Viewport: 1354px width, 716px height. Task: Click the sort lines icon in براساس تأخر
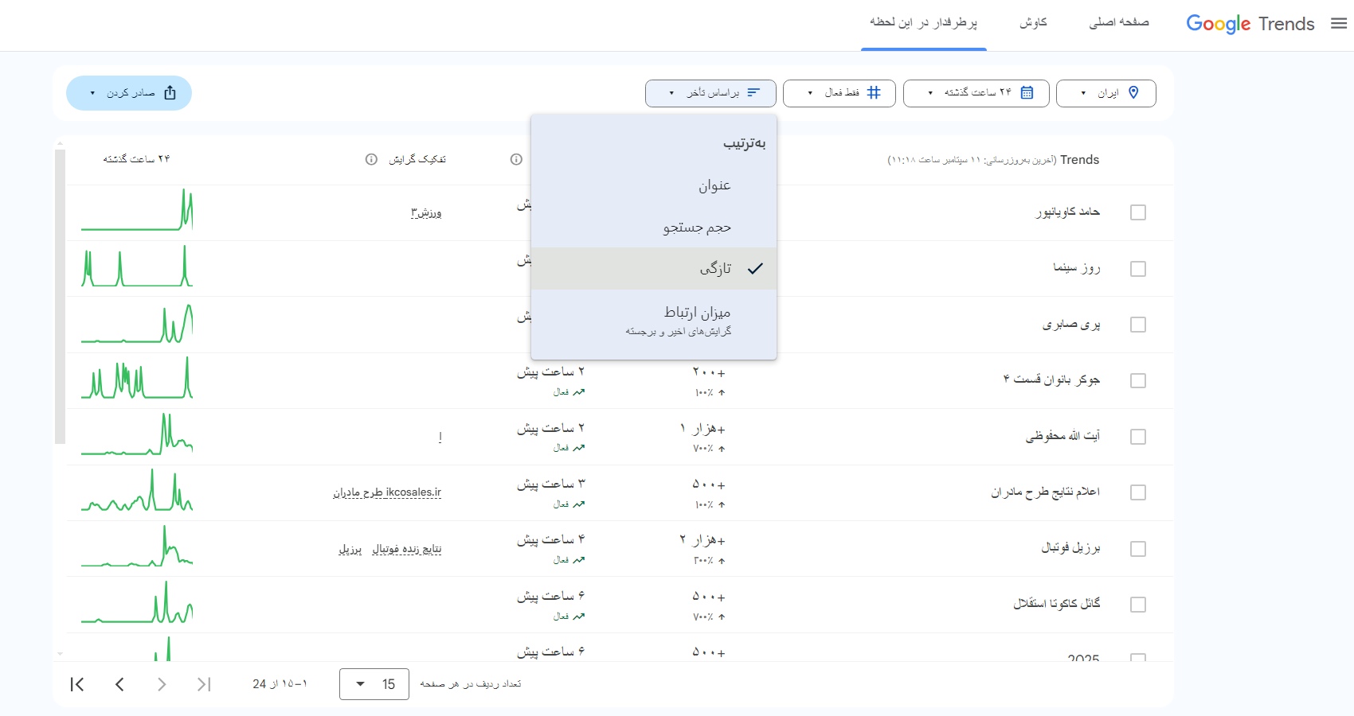pyautogui.click(x=753, y=93)
